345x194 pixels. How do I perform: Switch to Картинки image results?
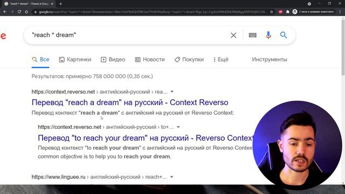(75, 59)
